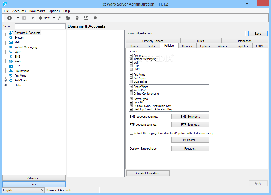Select the Domains & Accounts users icon
The width and height of the screenshot is (271, 195).
pos(11,33)
